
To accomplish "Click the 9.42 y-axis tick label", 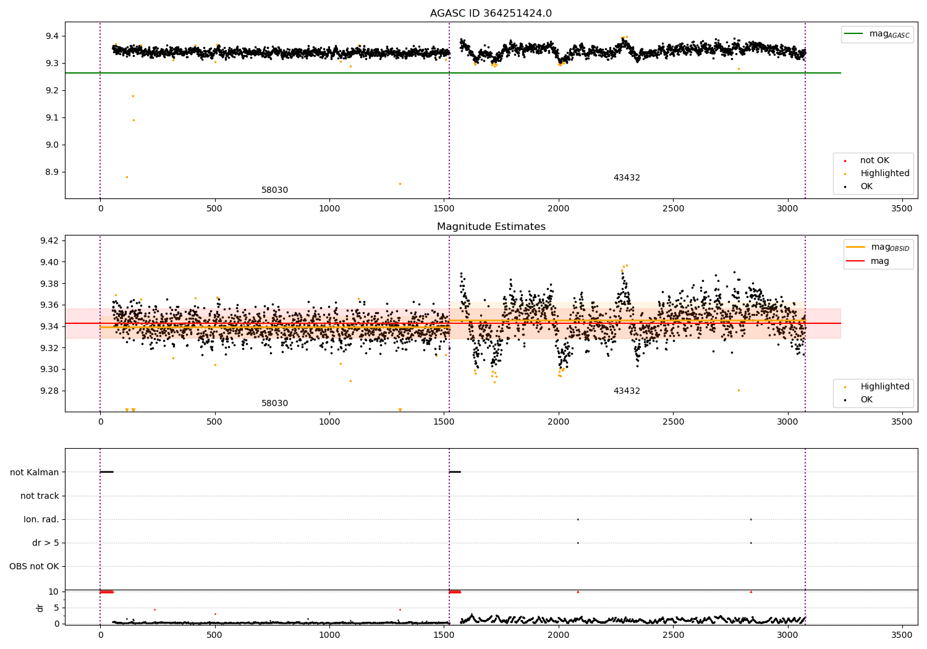I will [49, 240].
